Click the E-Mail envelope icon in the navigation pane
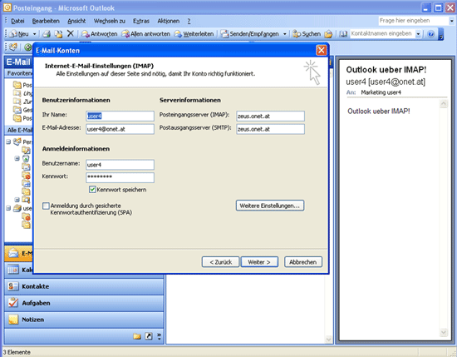Screen dimensions: 457x357 pyautogui.click(x=13, y=253)
